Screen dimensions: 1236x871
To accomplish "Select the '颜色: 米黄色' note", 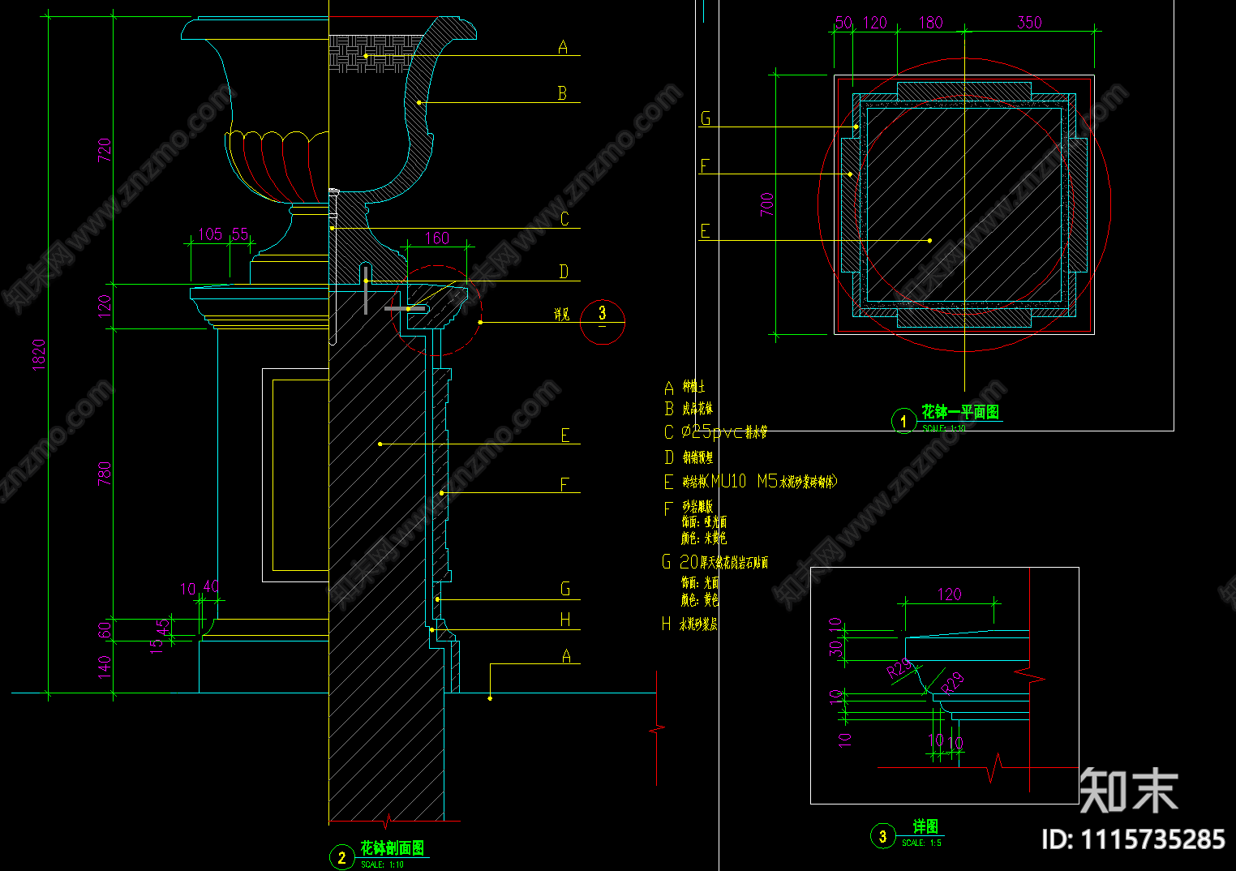I will coord(704,538).
